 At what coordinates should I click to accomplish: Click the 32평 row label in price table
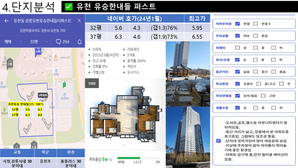(x=96, y=28)
